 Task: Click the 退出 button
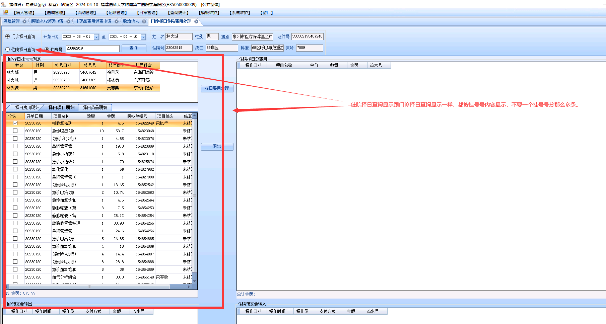tap(217, 147)
